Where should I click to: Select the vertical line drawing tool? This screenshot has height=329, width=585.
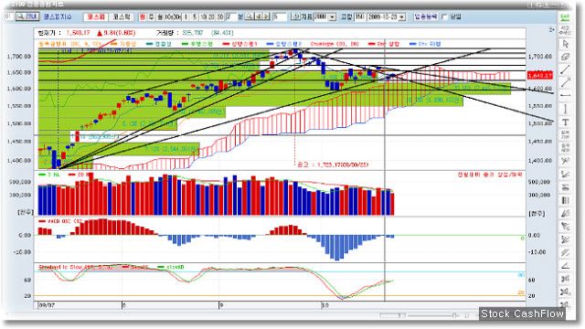click(x=565, y=109)
